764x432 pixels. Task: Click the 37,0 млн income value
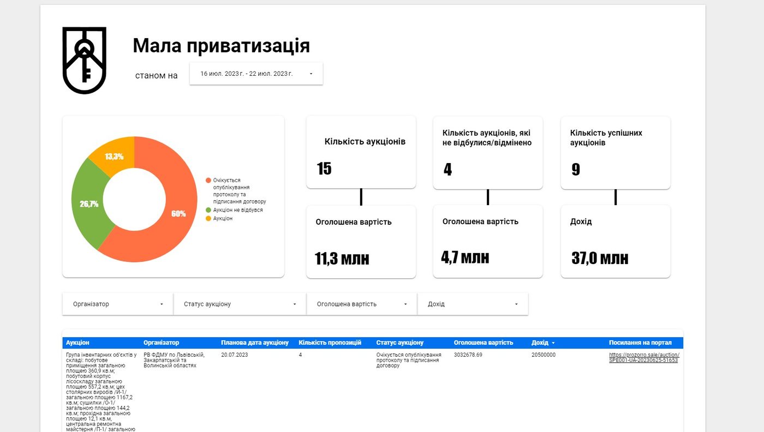600,257
